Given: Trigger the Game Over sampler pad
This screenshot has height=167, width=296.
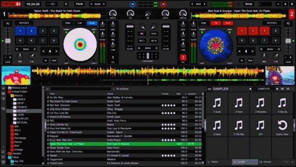Looking at the screenshot, I should (x=282, y=126).
